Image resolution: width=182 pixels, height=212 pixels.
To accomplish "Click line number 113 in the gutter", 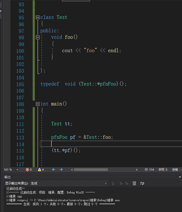I will click(20, 138).
